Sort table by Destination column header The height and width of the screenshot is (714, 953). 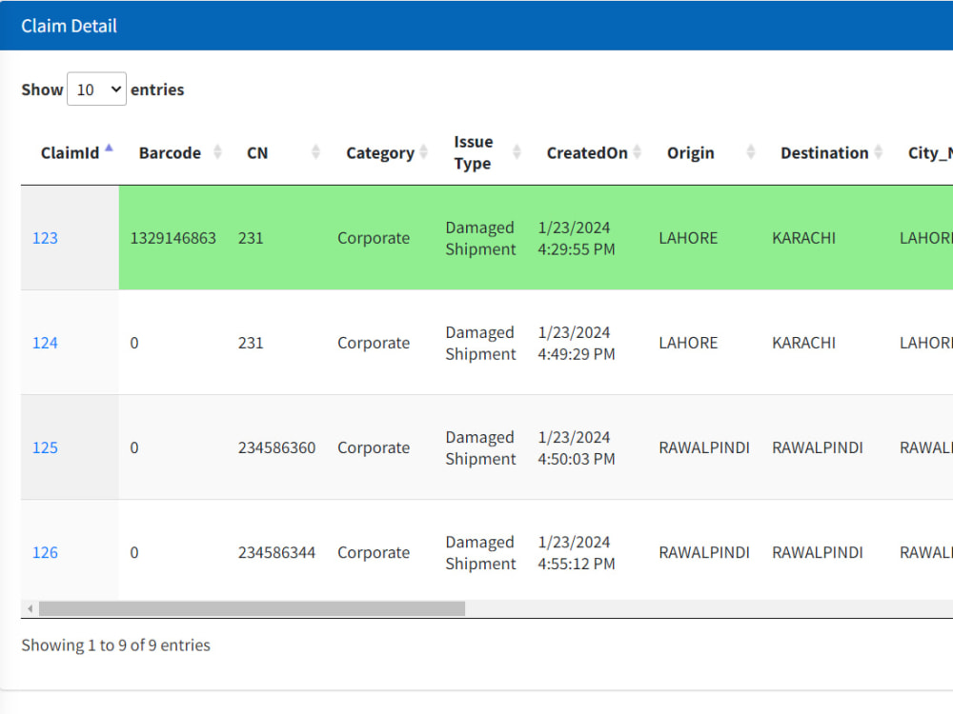824,153
